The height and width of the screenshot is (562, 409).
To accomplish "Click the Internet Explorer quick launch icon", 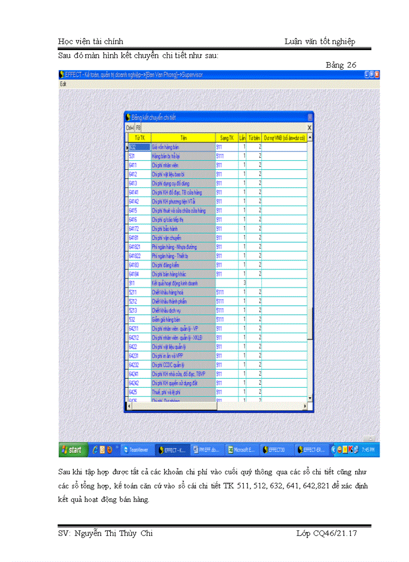I will pyautogui.click(x=95, y=450).
